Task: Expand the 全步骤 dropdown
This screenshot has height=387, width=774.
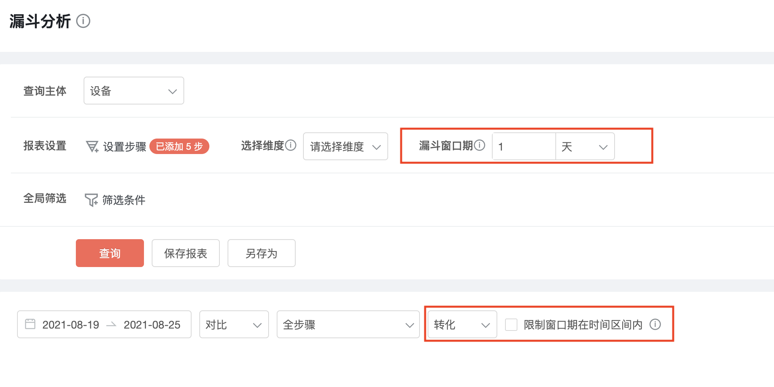Action: (x=348, y=324)
